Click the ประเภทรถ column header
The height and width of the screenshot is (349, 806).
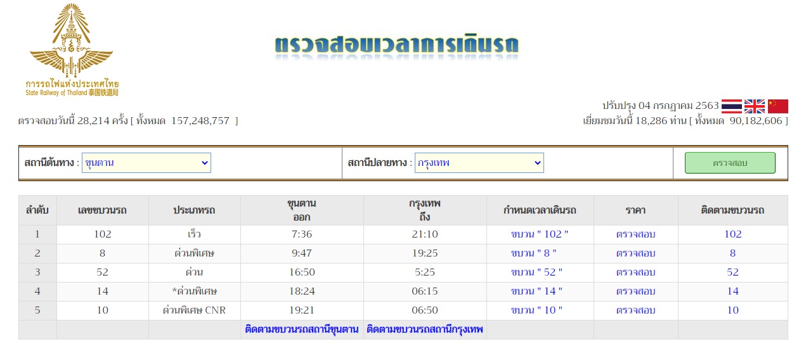pyautogui.click(x=194, y=210)
